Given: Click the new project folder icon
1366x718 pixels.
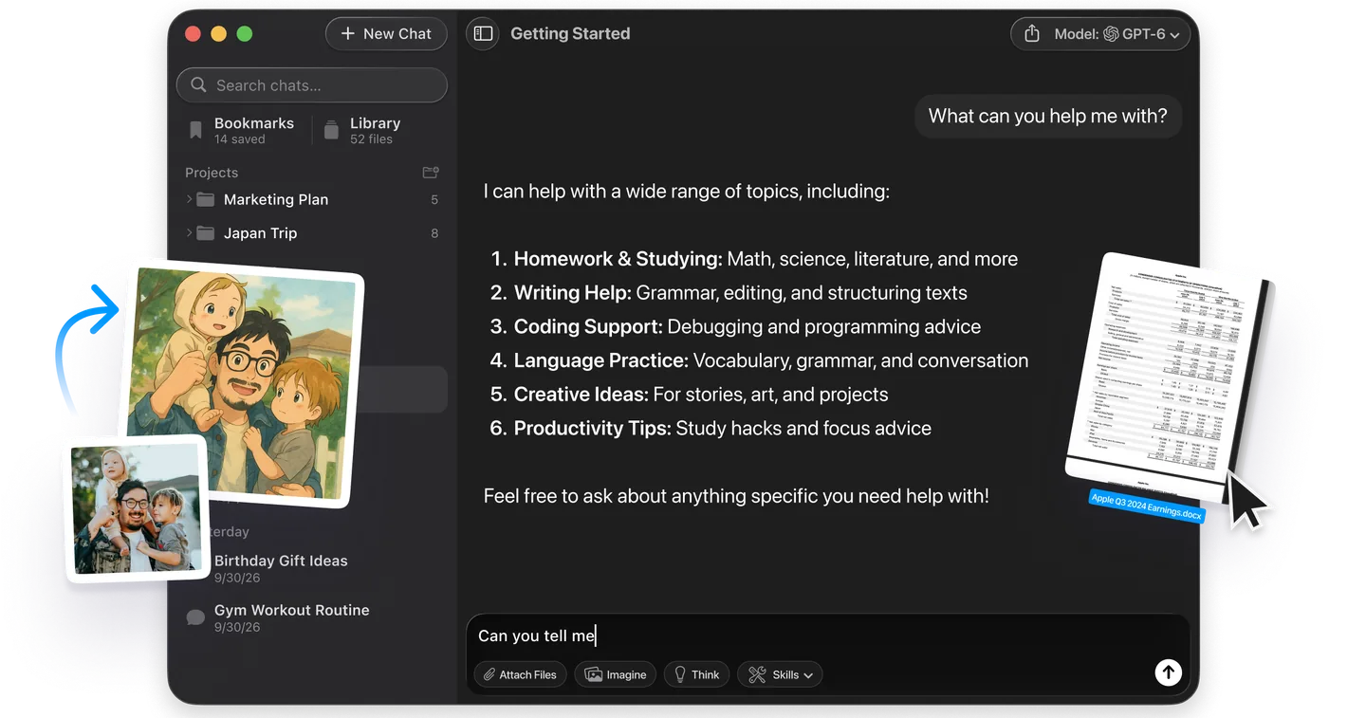Looking at the screenshot, I should 431,173.
